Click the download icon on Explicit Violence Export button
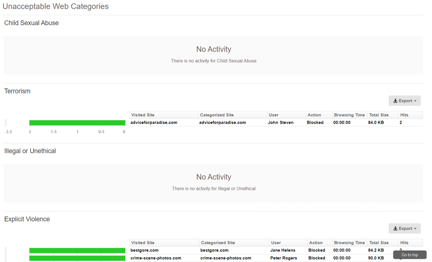Image resolution: width=432 pixels, height=262 pixels. coord(396,228)
